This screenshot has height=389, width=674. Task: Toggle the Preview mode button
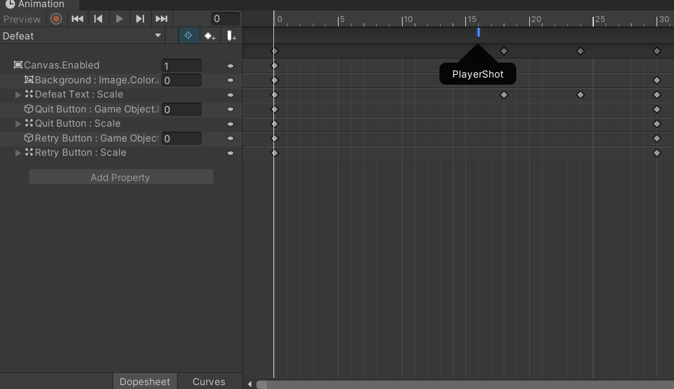22,19
